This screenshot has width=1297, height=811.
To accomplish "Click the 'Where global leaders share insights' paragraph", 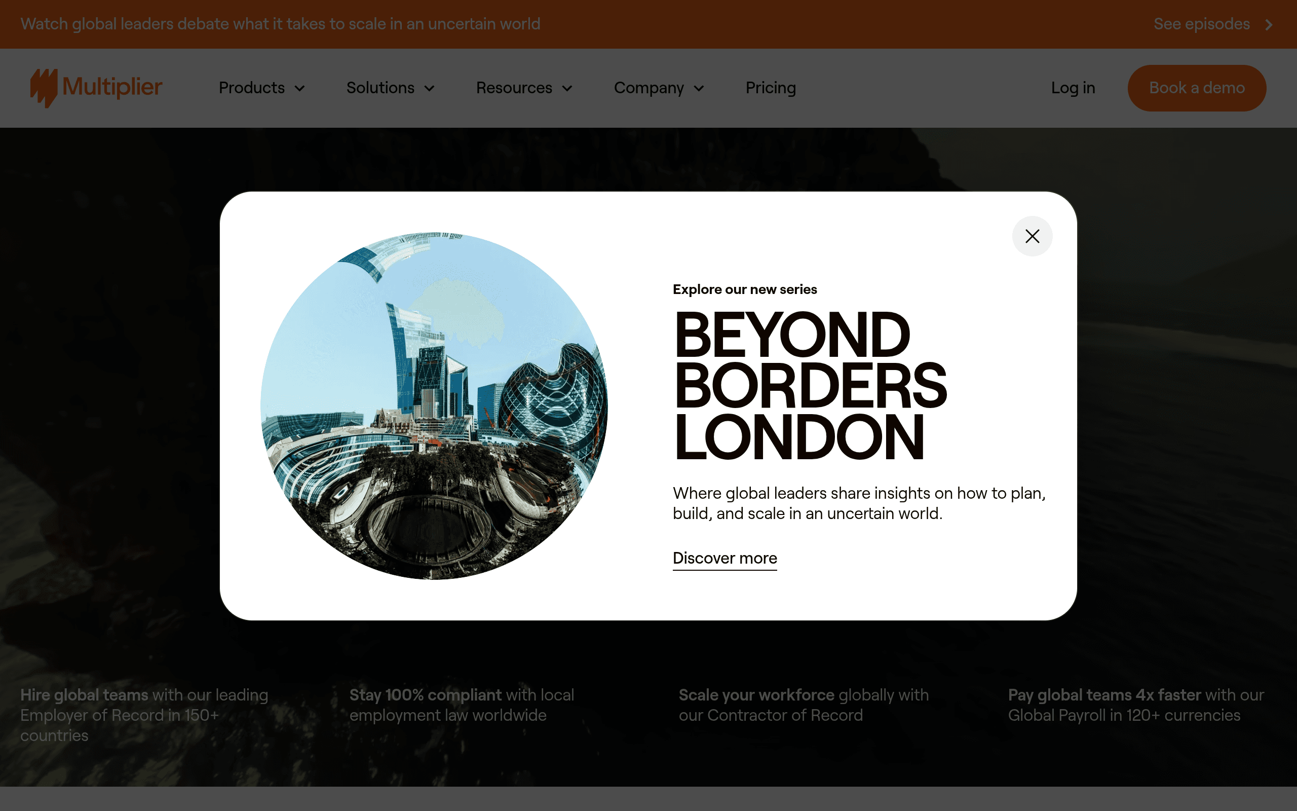I will 859,503.
